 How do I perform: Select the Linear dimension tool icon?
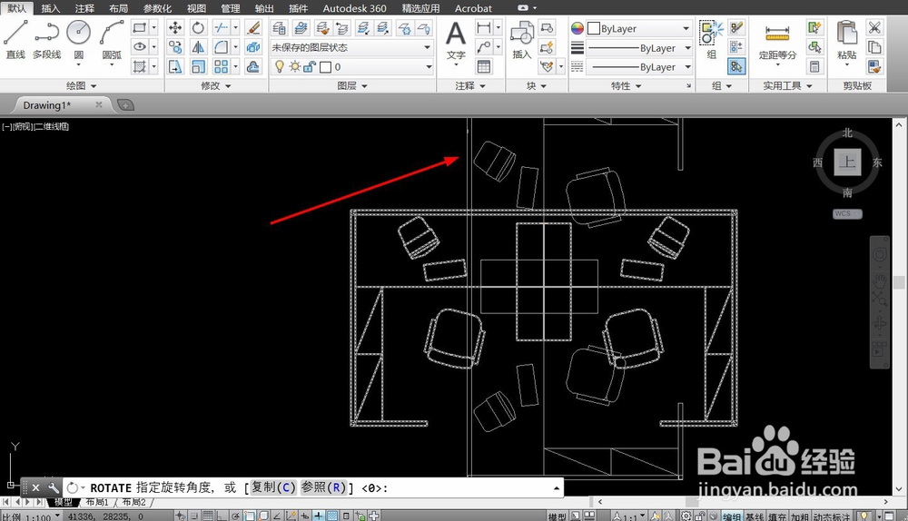[x=484, y=27]
